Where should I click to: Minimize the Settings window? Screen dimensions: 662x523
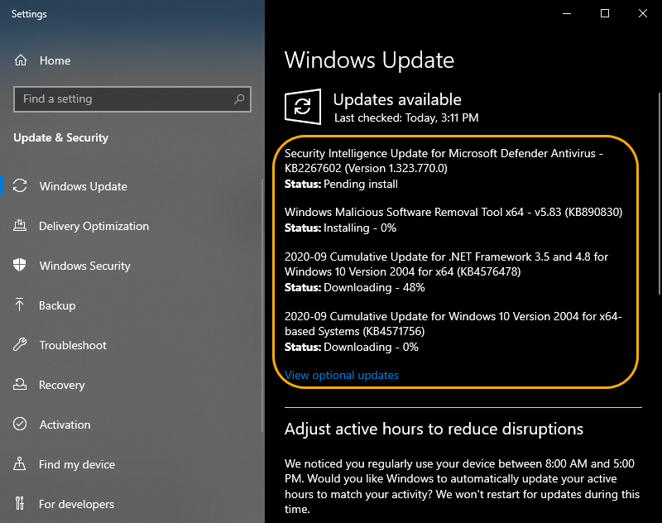[567, 13]
